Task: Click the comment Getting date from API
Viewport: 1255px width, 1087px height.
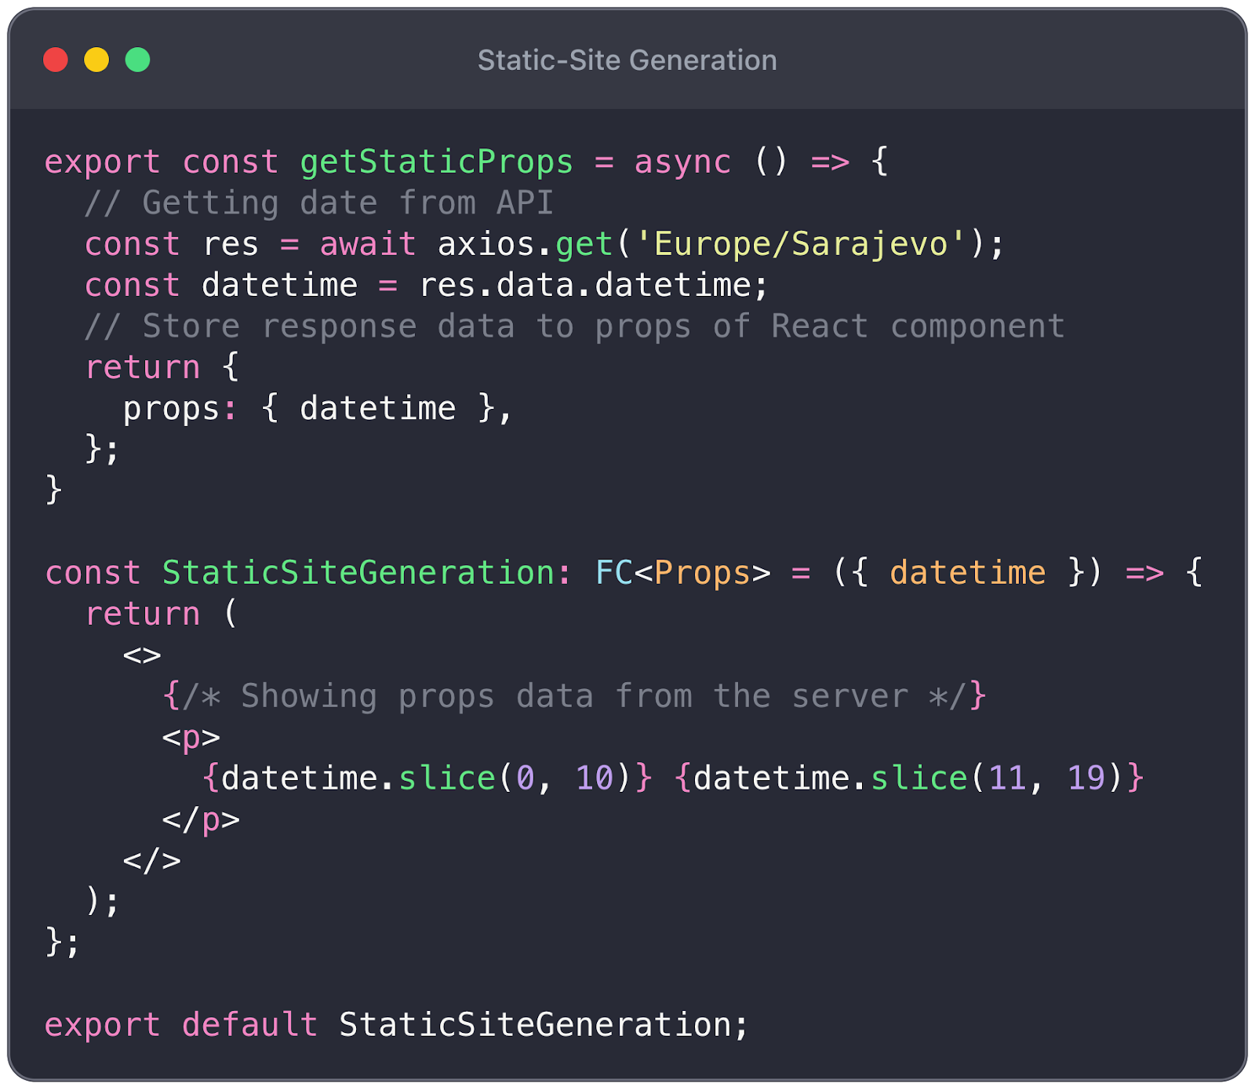Action: (x=319, y=203)
